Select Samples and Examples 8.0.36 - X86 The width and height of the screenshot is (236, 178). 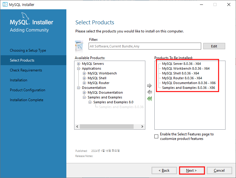click(x=189, y=88)
